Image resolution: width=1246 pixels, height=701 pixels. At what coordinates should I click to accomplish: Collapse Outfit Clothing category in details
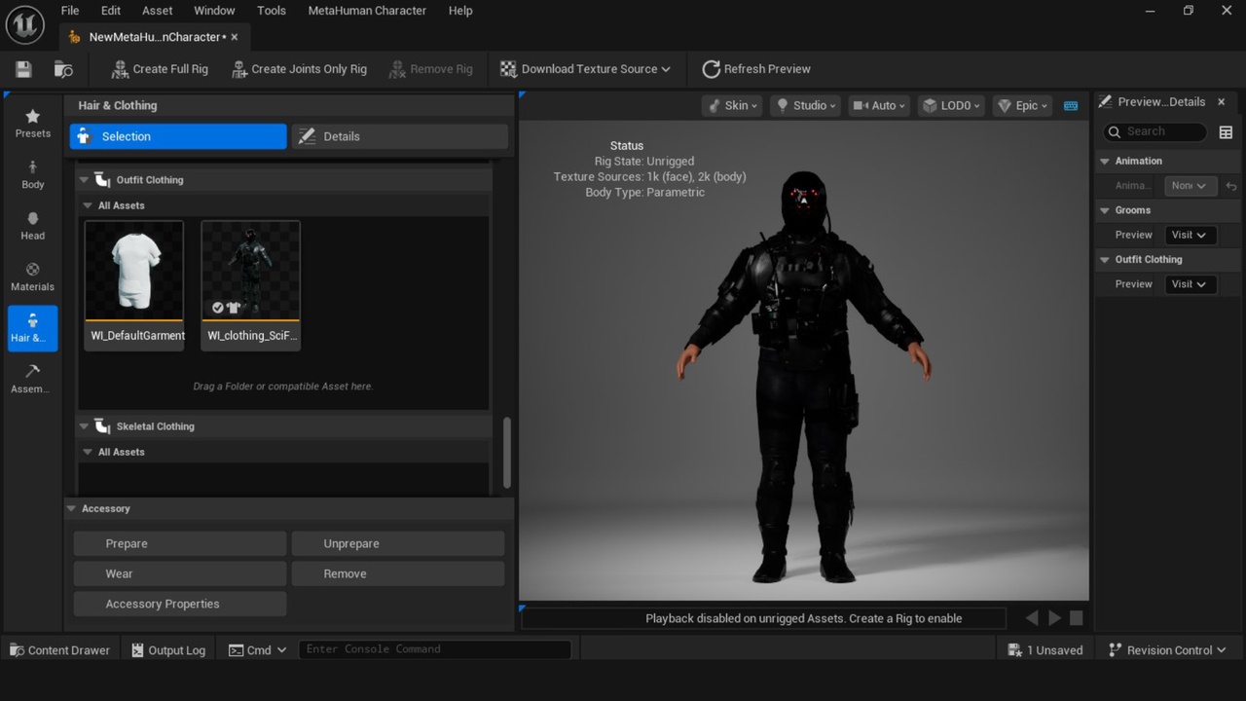(x=1105, y=260)
